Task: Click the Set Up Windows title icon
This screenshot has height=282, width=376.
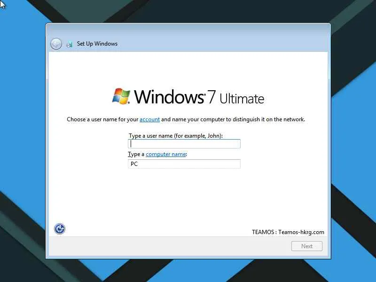Action: point(69,44)
